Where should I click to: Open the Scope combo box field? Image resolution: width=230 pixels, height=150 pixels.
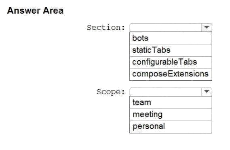(171, 92)
